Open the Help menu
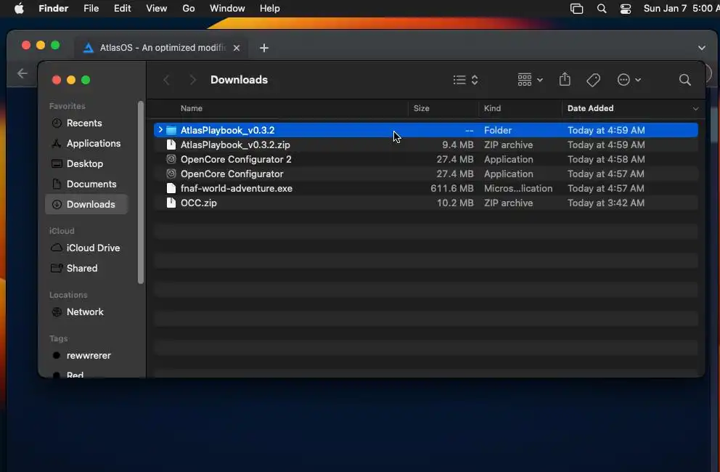 tap(269, 8)
